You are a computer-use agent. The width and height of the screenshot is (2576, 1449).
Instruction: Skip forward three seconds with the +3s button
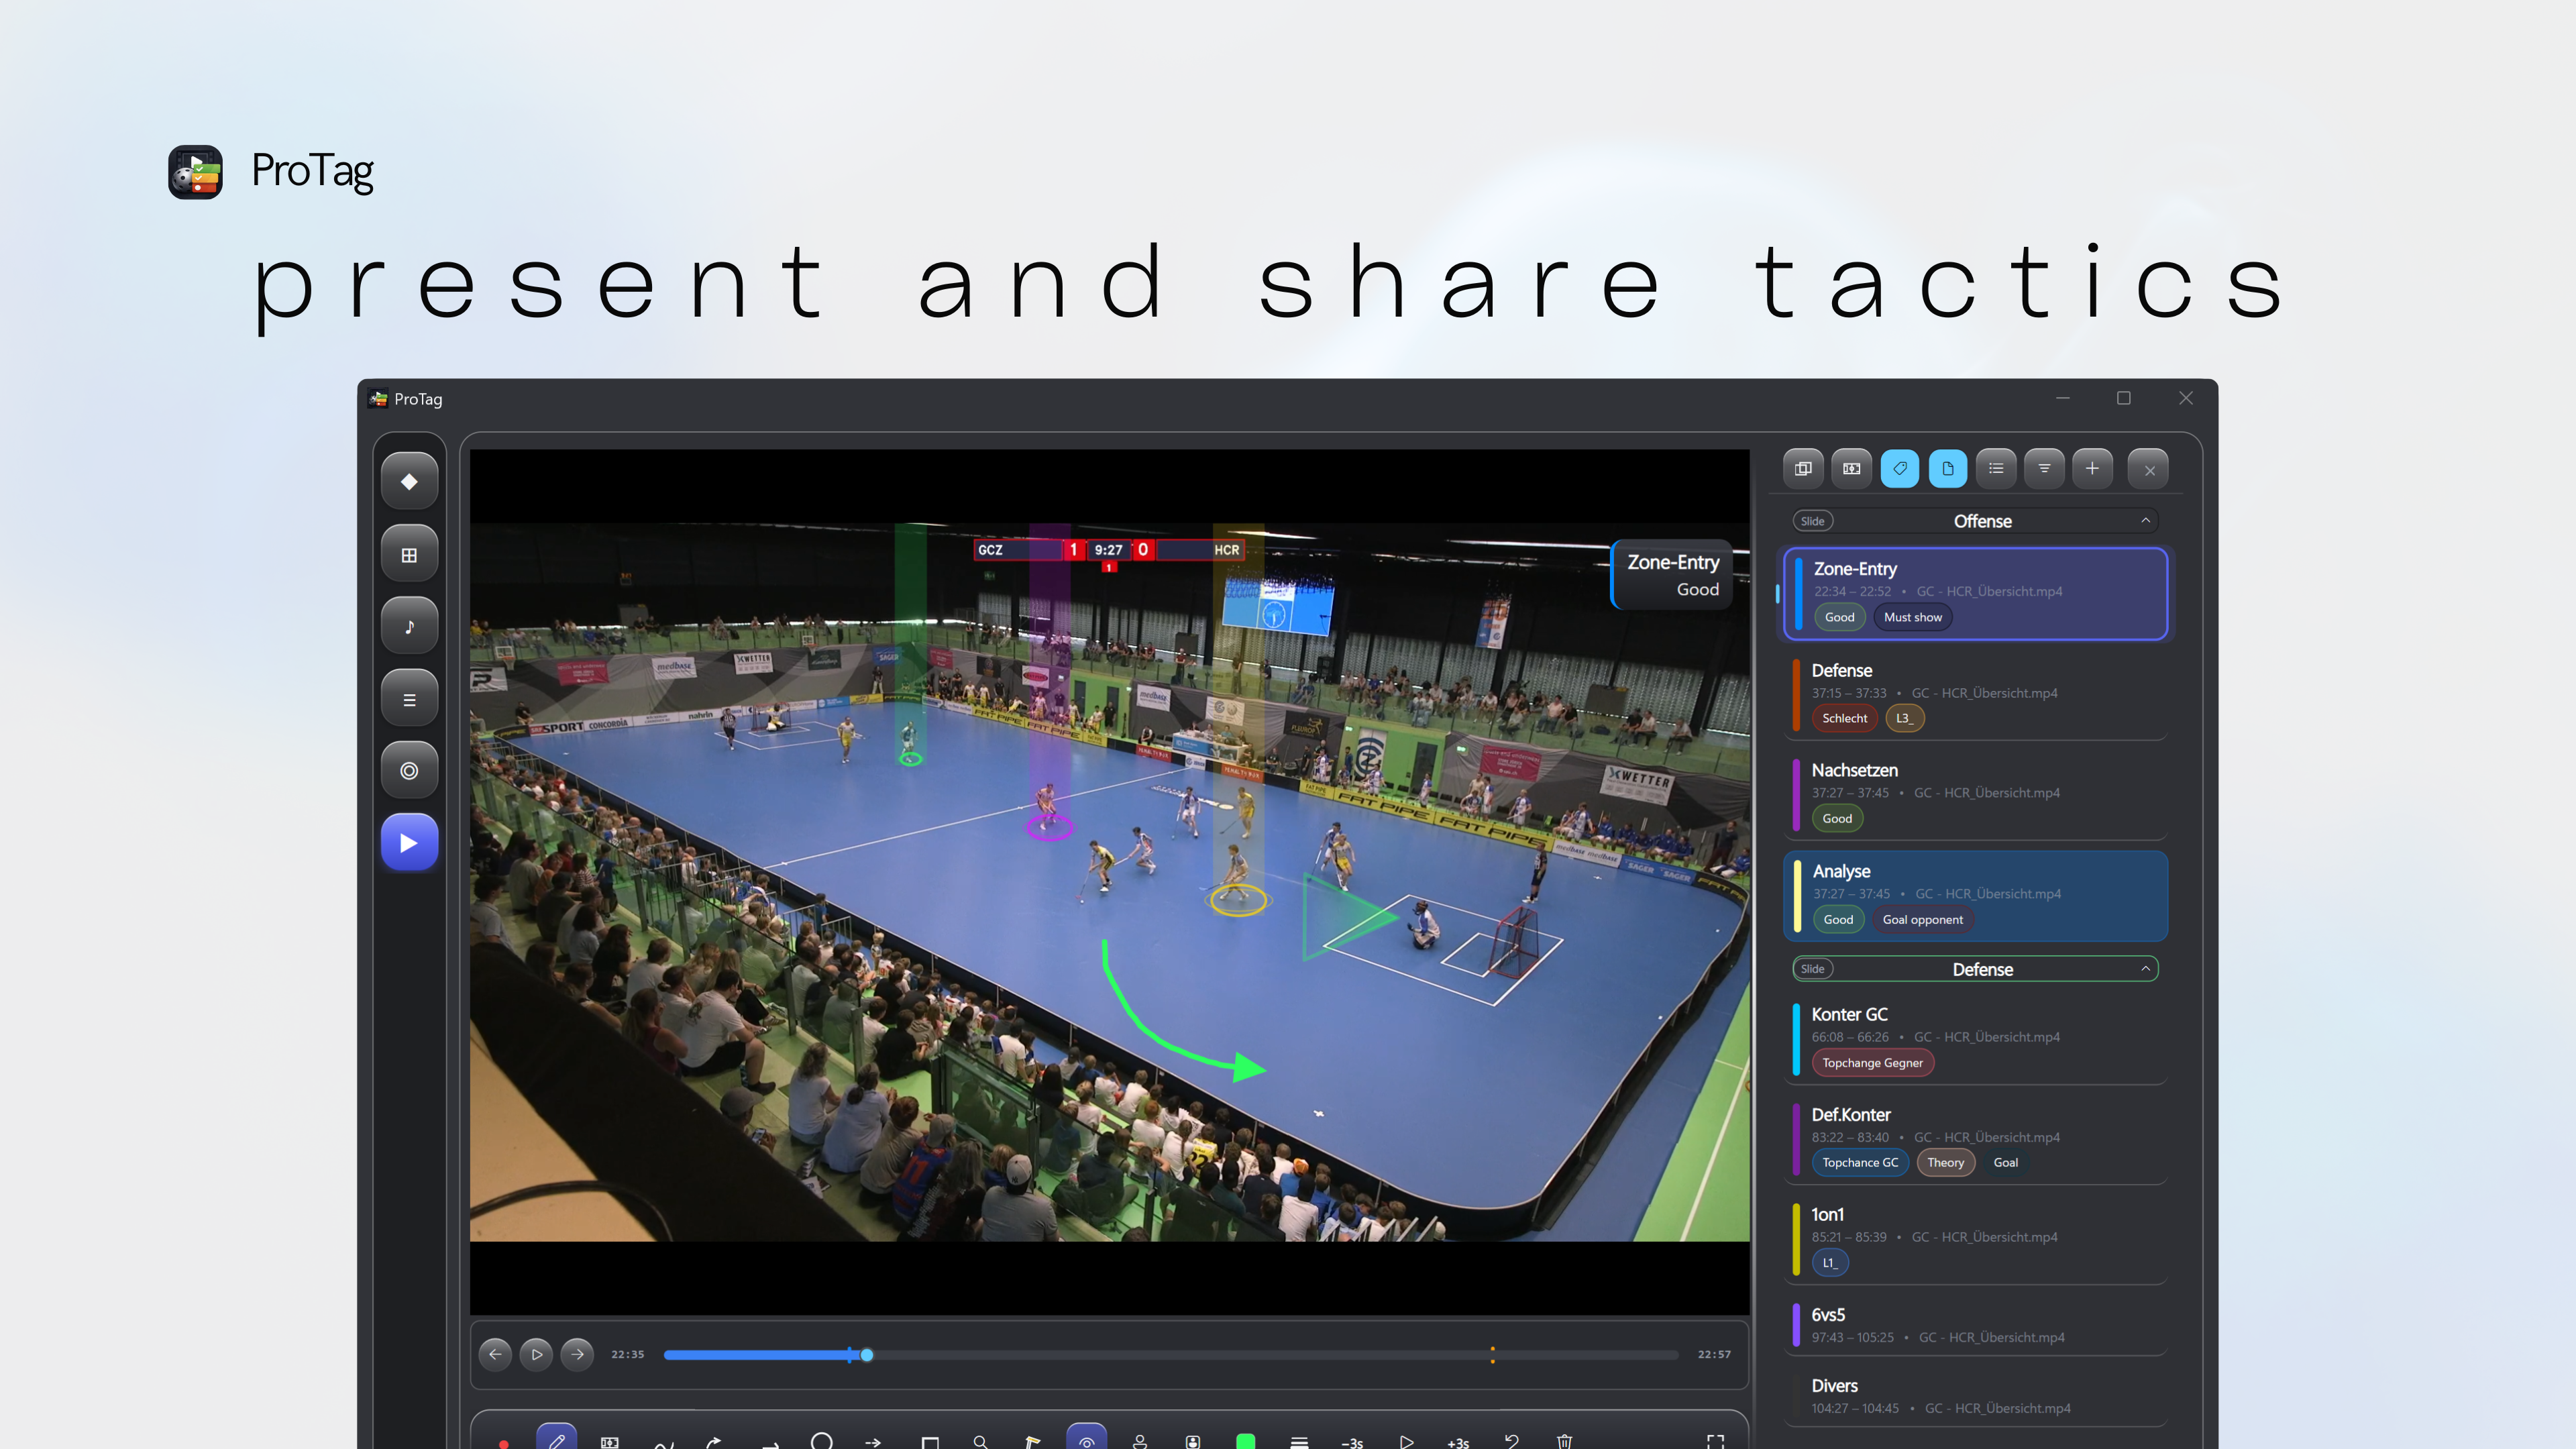[1458, 1443]
